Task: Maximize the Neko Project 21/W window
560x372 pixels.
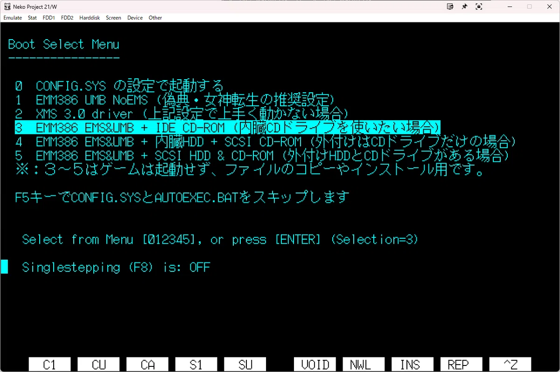Action: pos(529,7)
